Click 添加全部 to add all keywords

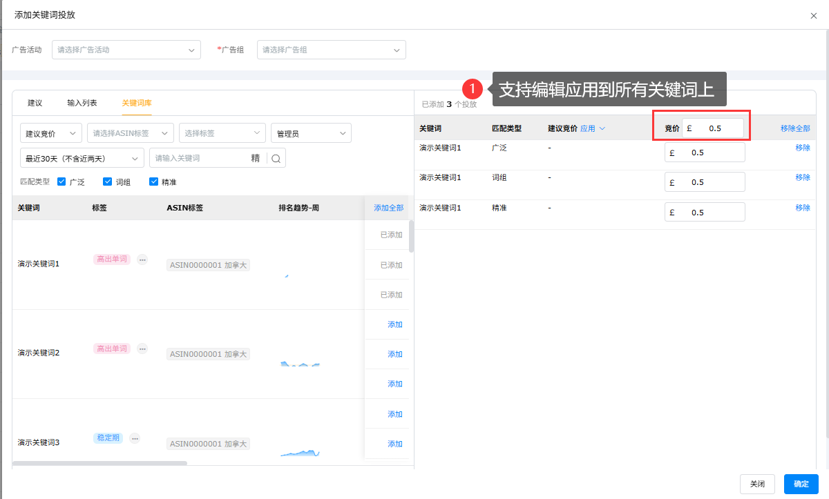coord(388,208)
